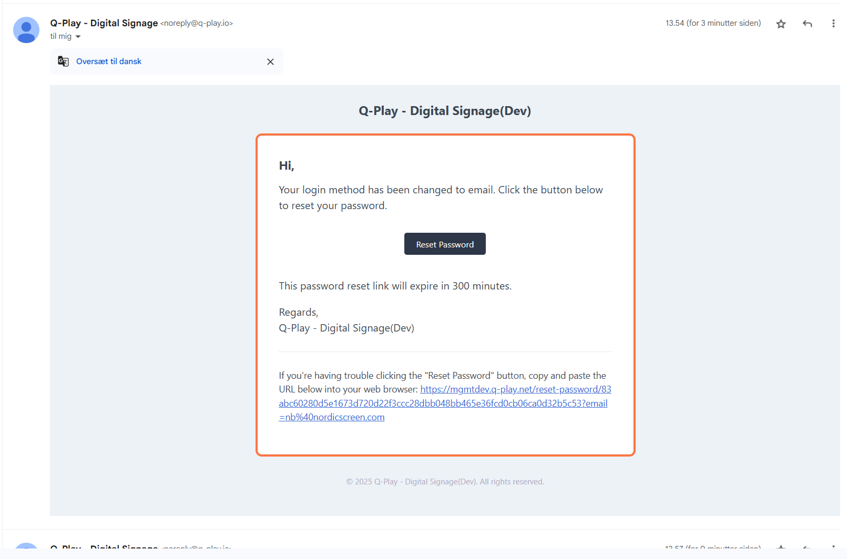Expand recipient details next to 'til mig'

[78, 37]
